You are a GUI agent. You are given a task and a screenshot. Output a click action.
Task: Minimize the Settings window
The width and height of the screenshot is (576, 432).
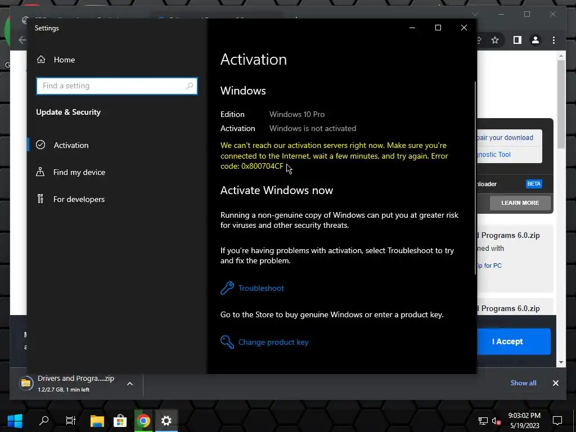pyautogui.click(x=412, y=28)
